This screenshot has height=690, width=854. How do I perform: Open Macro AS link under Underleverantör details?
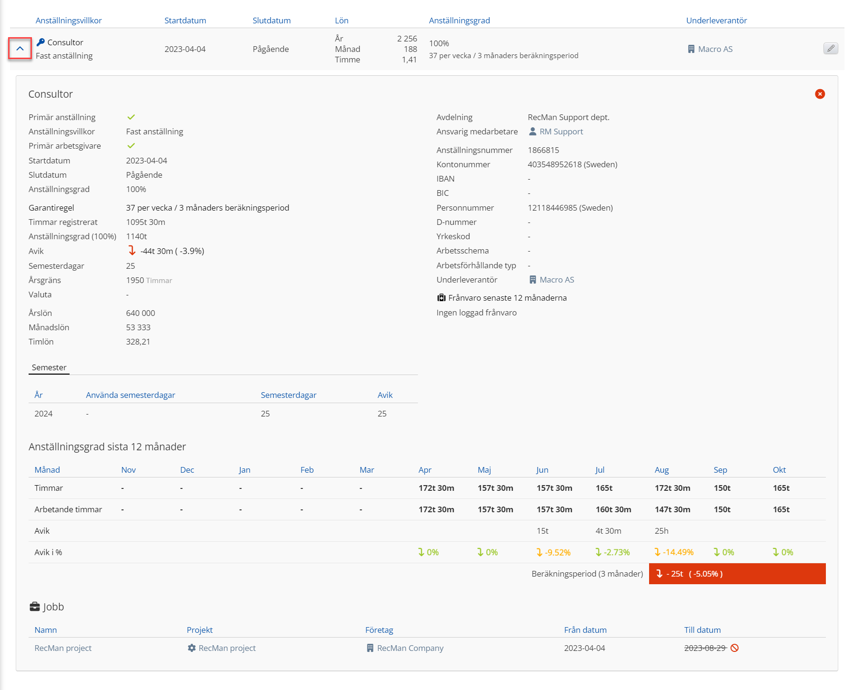pyautogui.click(x=557, y=280)
